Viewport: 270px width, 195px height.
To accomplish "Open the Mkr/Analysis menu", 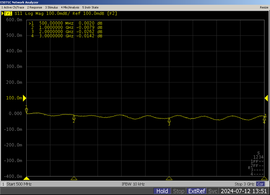I will [70, 7].
